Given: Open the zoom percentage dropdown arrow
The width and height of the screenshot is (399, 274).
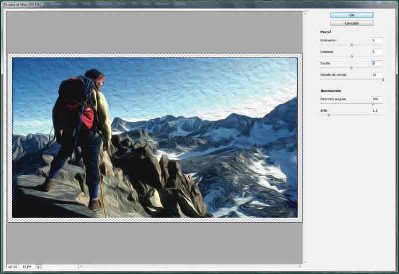Looking at the screenshot, I should point(38,266).
